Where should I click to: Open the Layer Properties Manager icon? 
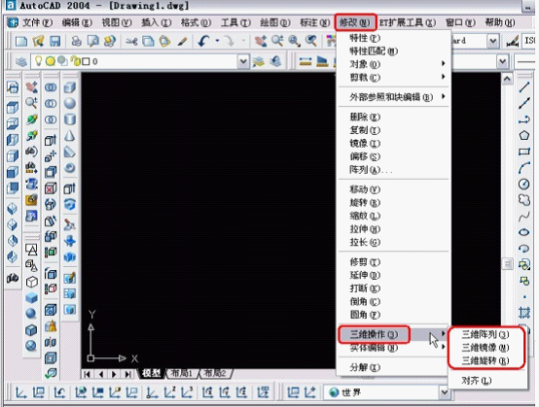[x=21, y=62]
